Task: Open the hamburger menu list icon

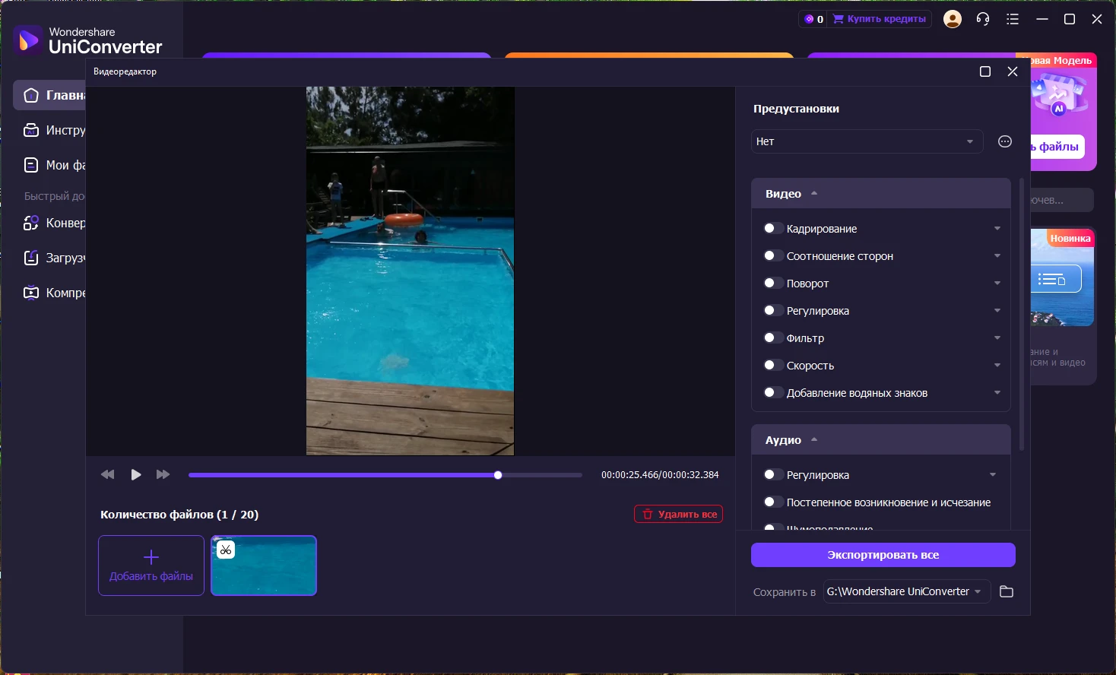Action: click(1013, 19)
